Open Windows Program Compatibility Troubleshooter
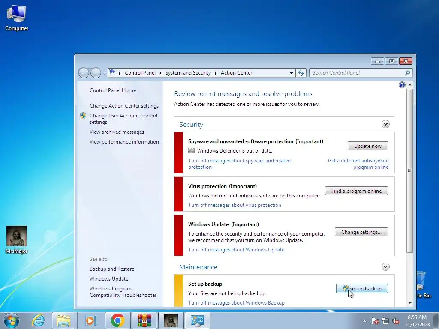The height and width of the screenshot is (329, 439). (123, 292)
